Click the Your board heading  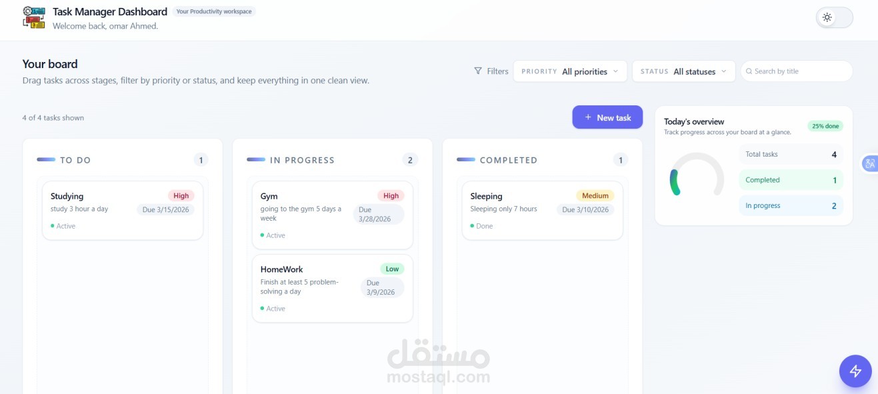coord(50,64)
